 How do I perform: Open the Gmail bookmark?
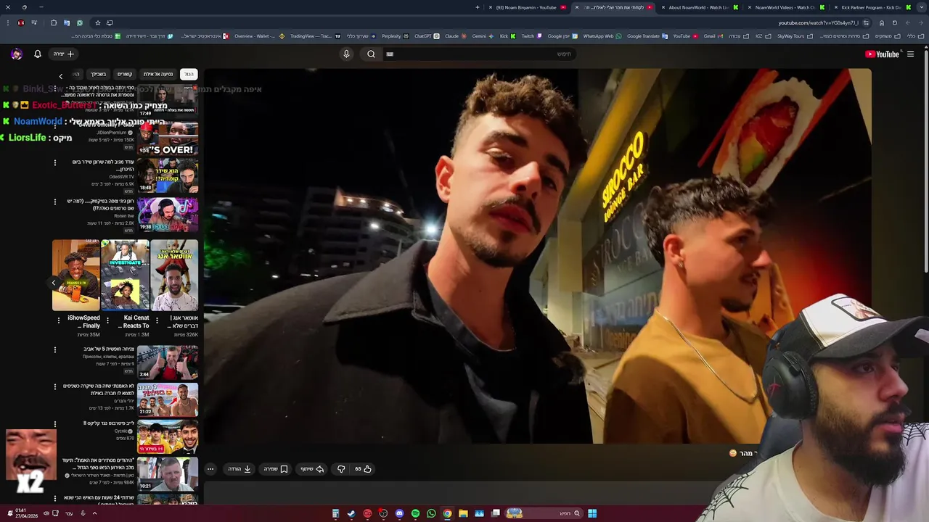click(713, 36)
